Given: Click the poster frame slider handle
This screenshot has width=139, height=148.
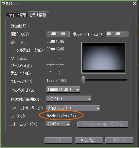Looking at the screenshot, I should click(x=83, y=80).
